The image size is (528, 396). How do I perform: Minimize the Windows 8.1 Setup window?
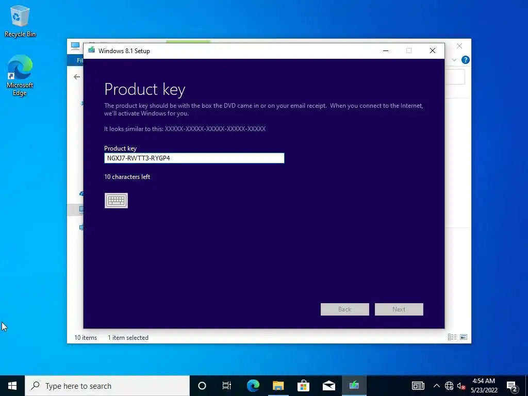point(386,51)
